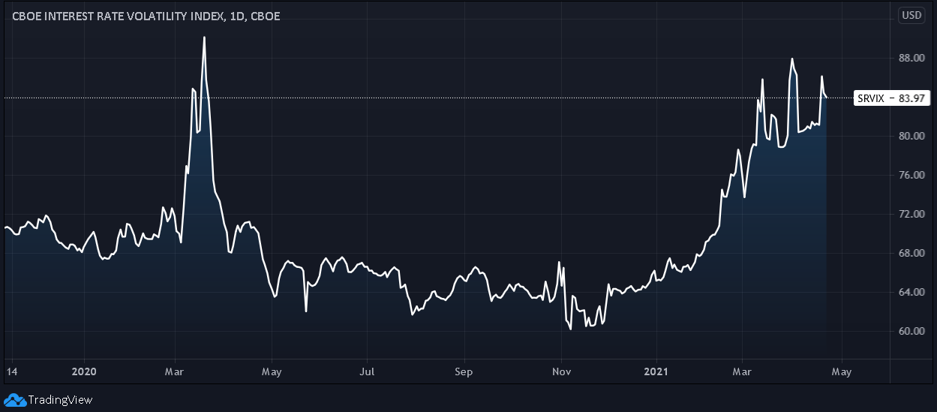Click the last data point of the chart line

[x=826, y=98]
